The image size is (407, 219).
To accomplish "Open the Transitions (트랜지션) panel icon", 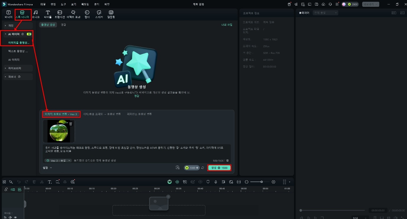I will [59, 14].
